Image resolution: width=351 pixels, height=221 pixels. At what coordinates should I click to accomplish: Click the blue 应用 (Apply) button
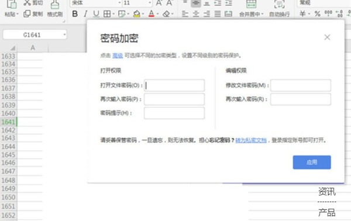312,162
